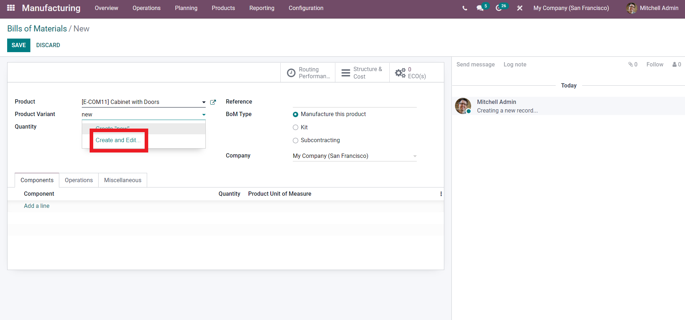Click Create and Edit option
This screenshot has width=685, height=320.
pyautogui.click(x=117, y=140)
